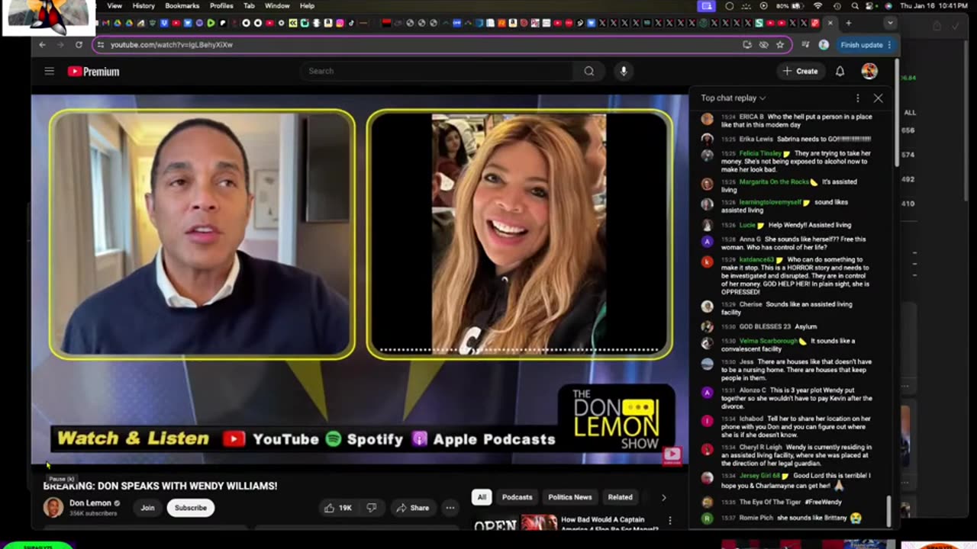Image resolution: width=977 pixels, height=549 pixels.
Task: View site information icon in address bar
Action: [x=100, y=45]
